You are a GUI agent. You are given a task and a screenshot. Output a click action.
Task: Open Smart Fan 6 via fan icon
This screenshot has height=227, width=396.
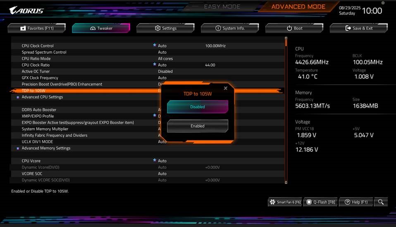coord(285,202)
